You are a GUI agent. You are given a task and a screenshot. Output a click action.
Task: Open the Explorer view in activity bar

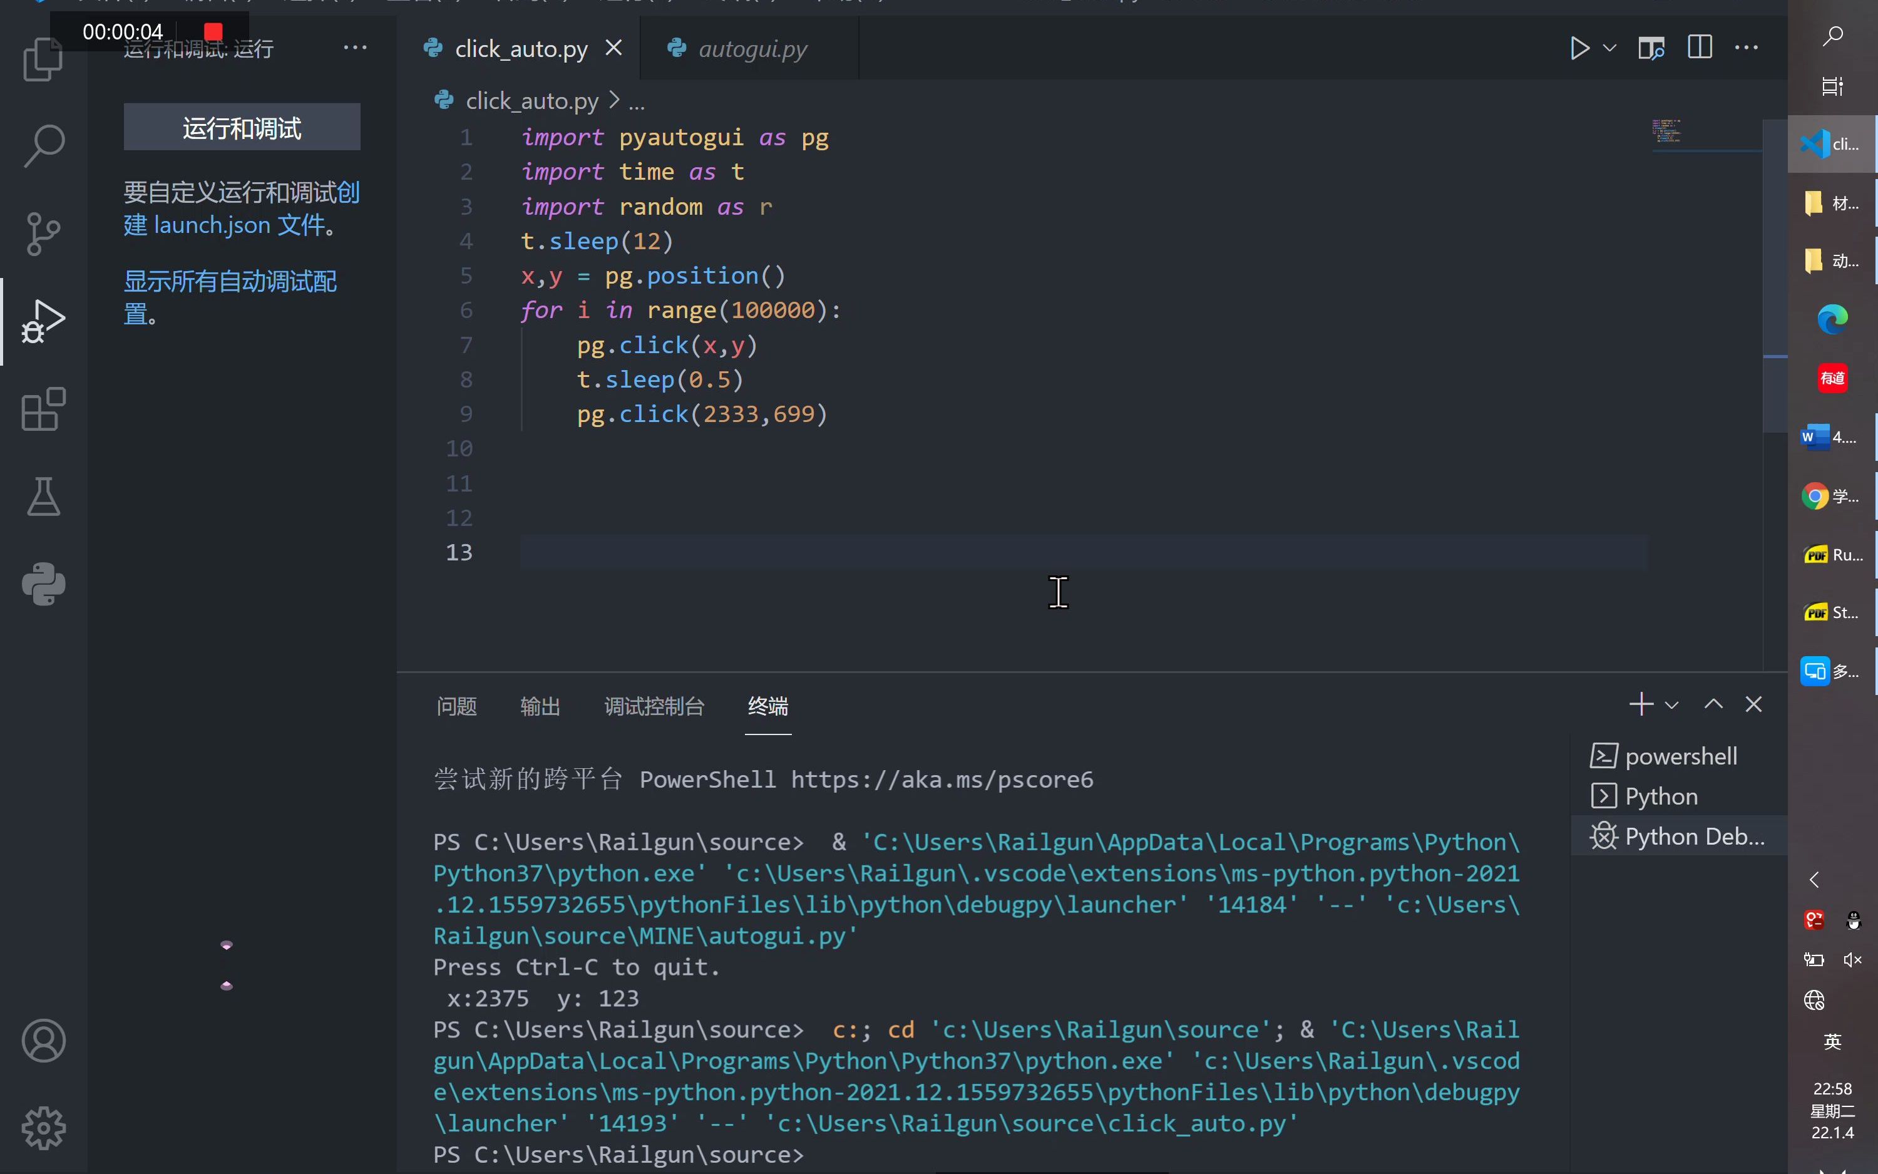click(x=43, y=61)
